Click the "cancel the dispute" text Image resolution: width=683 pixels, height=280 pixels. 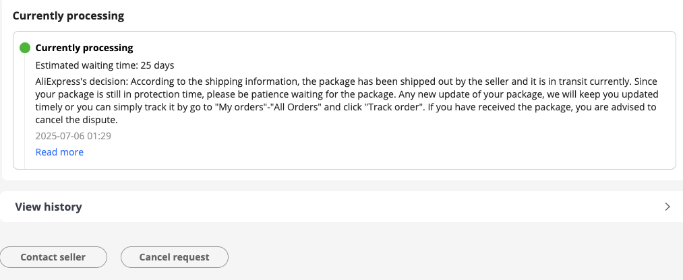point(78,121)
